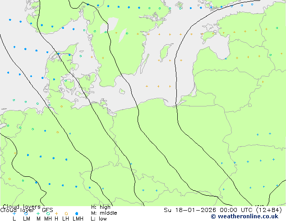Select the 'H: high' legend text
Image resolution: width=286 pixels, height=221 pixels.
pyautogui.click(x=101, y=207)
